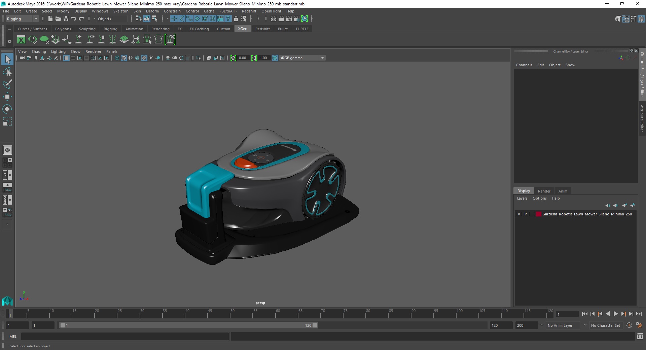Click the New Scene icon
Screen dimensions: 646x350
pyautogui.click(x=50, y=19)
